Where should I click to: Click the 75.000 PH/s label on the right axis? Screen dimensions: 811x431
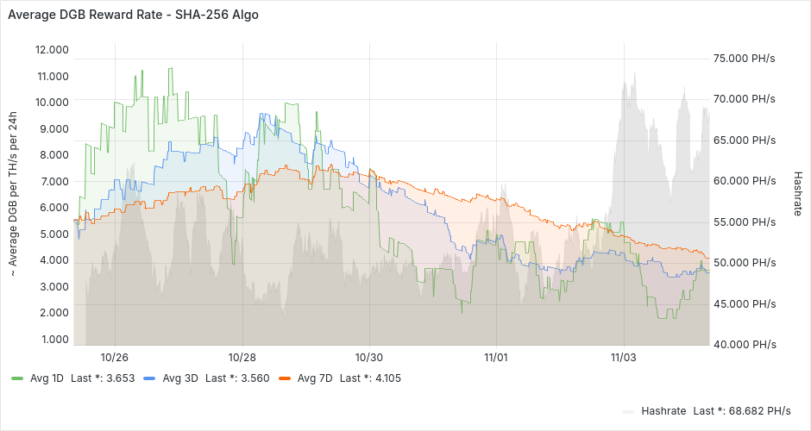pos(750,59)
